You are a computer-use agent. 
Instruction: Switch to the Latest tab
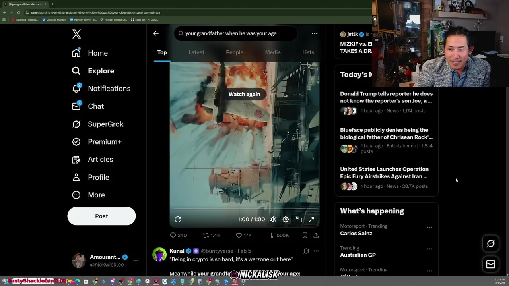(196, 52)
